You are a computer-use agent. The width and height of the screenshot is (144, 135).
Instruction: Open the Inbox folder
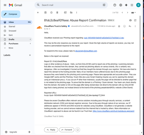point(16,22)
